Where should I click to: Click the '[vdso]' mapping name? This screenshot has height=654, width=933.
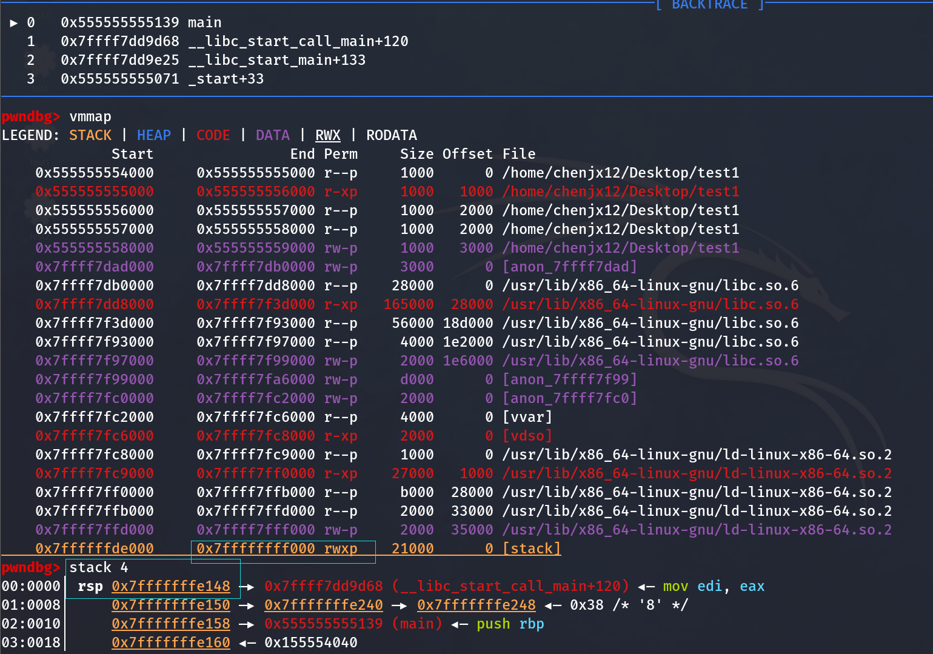pyautogui.click(x=527, y=436)
